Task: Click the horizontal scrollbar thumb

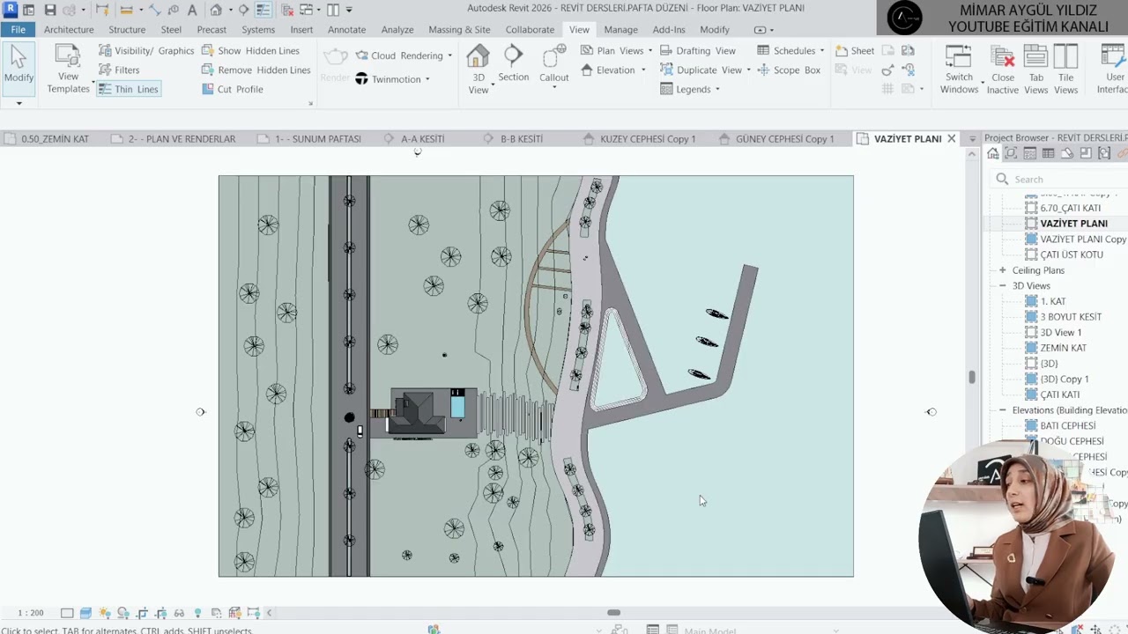Action: [x=613, y=613]
